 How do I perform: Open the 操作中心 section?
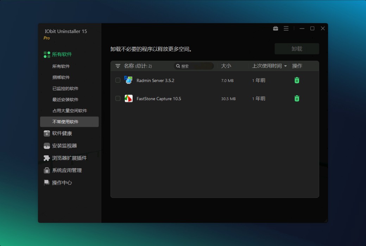(62, 183)
